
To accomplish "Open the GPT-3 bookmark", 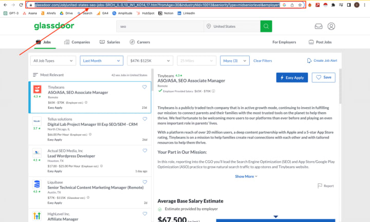I will (11, 13).
